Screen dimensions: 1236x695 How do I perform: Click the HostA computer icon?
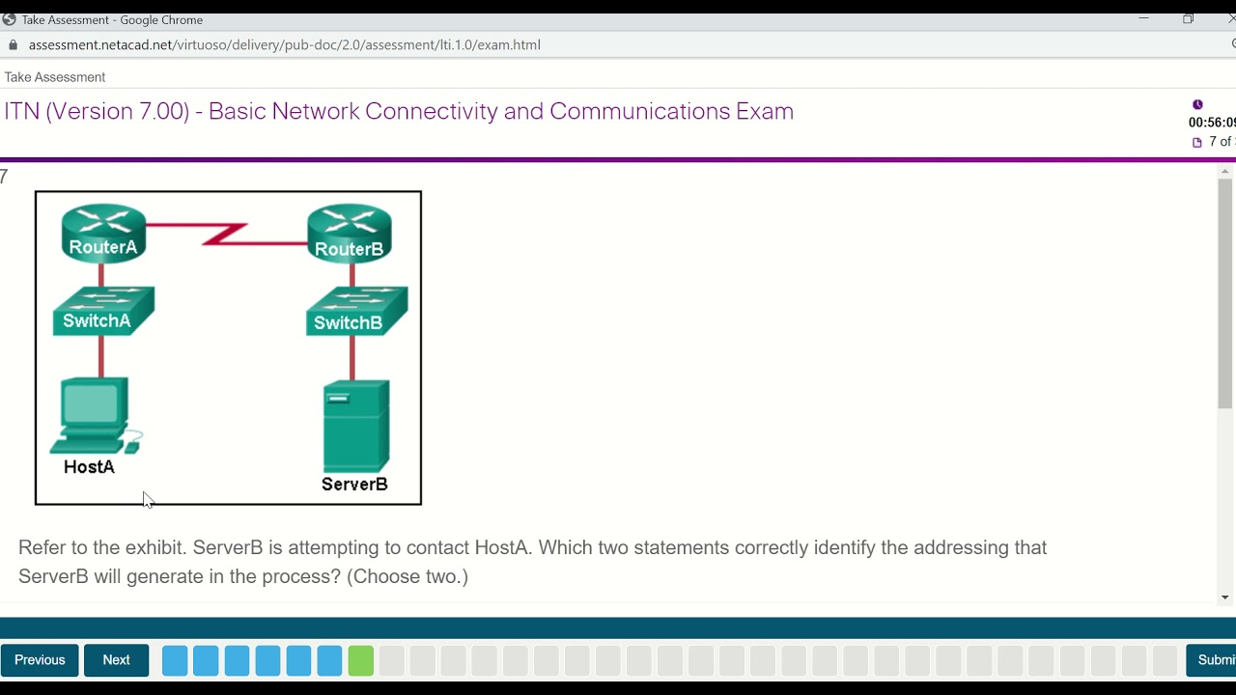(95, 416)
